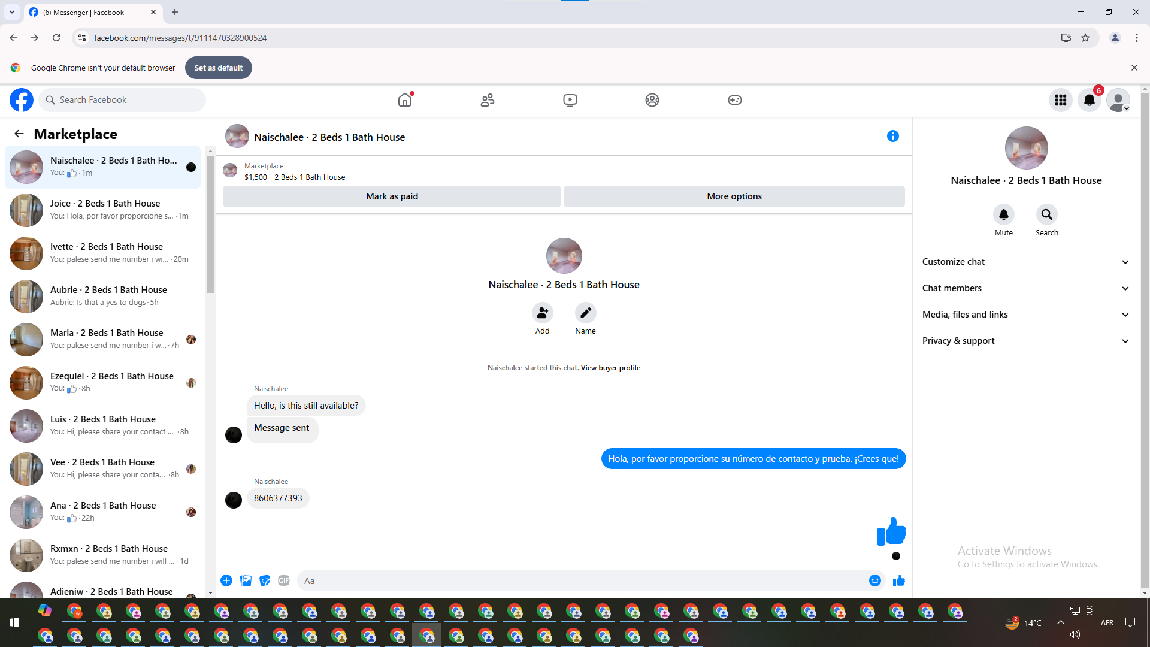Open the Friends icon in top navigation
Viewport: 1150px width, 647px height.
(x=488, y=100)
